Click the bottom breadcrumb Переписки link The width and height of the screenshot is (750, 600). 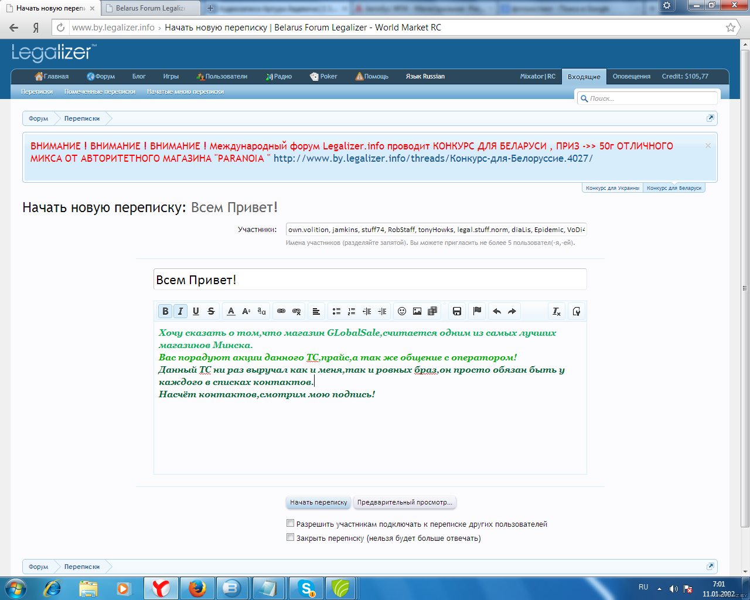tap(82, 567)
